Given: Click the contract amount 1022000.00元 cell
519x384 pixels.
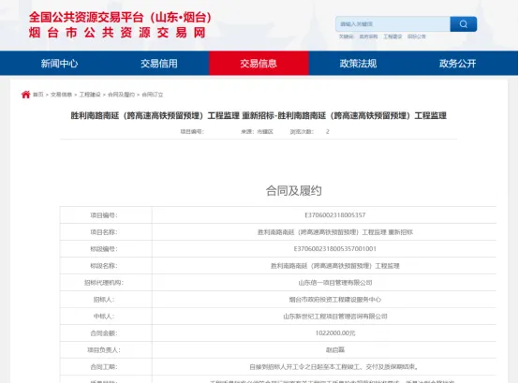Looking at the screenshot, I should pyautogui.click(x=335, y=333).
